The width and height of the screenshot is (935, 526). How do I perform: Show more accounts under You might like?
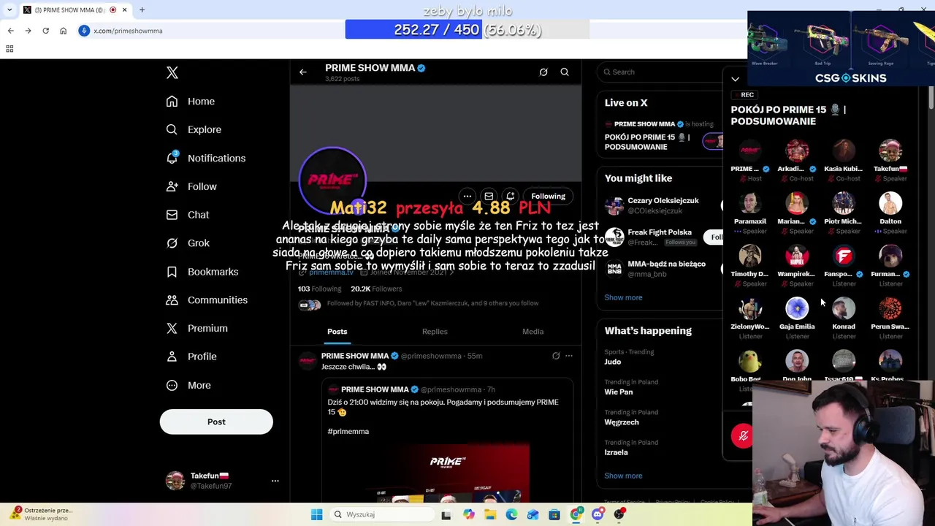623,297
